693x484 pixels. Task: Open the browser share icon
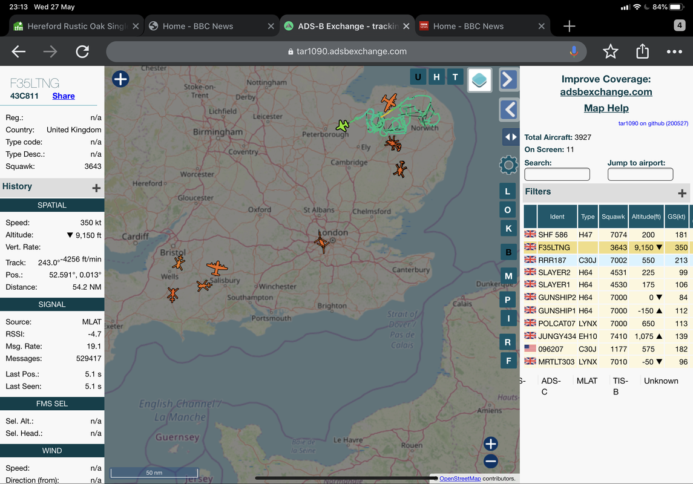pyautogui.click(x=642, y=51)
